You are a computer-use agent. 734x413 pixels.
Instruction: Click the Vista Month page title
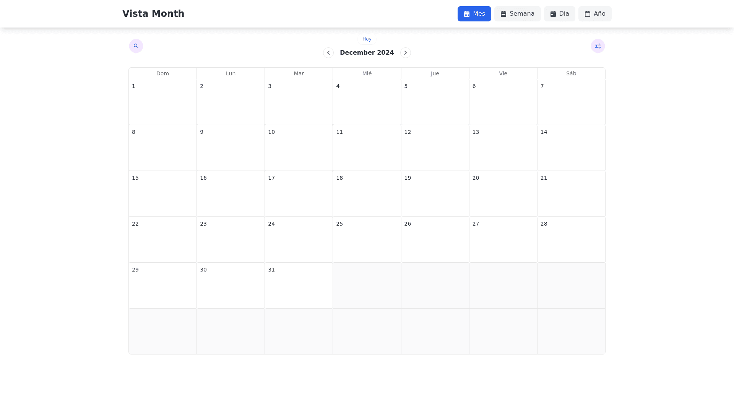point(153,14)
